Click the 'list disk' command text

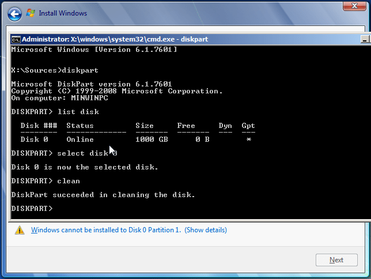[x=78, y=112]
